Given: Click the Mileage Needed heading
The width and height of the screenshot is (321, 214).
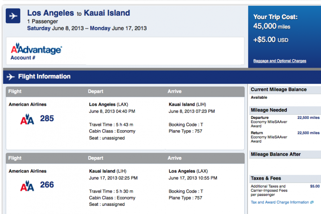Looking at the screenshot, I should pyautogui.click(x=269, y=110).
